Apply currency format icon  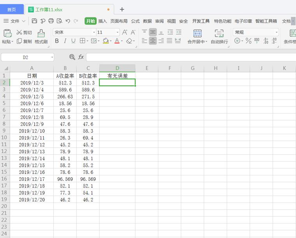pyautogui.click(x=237, y=41)
